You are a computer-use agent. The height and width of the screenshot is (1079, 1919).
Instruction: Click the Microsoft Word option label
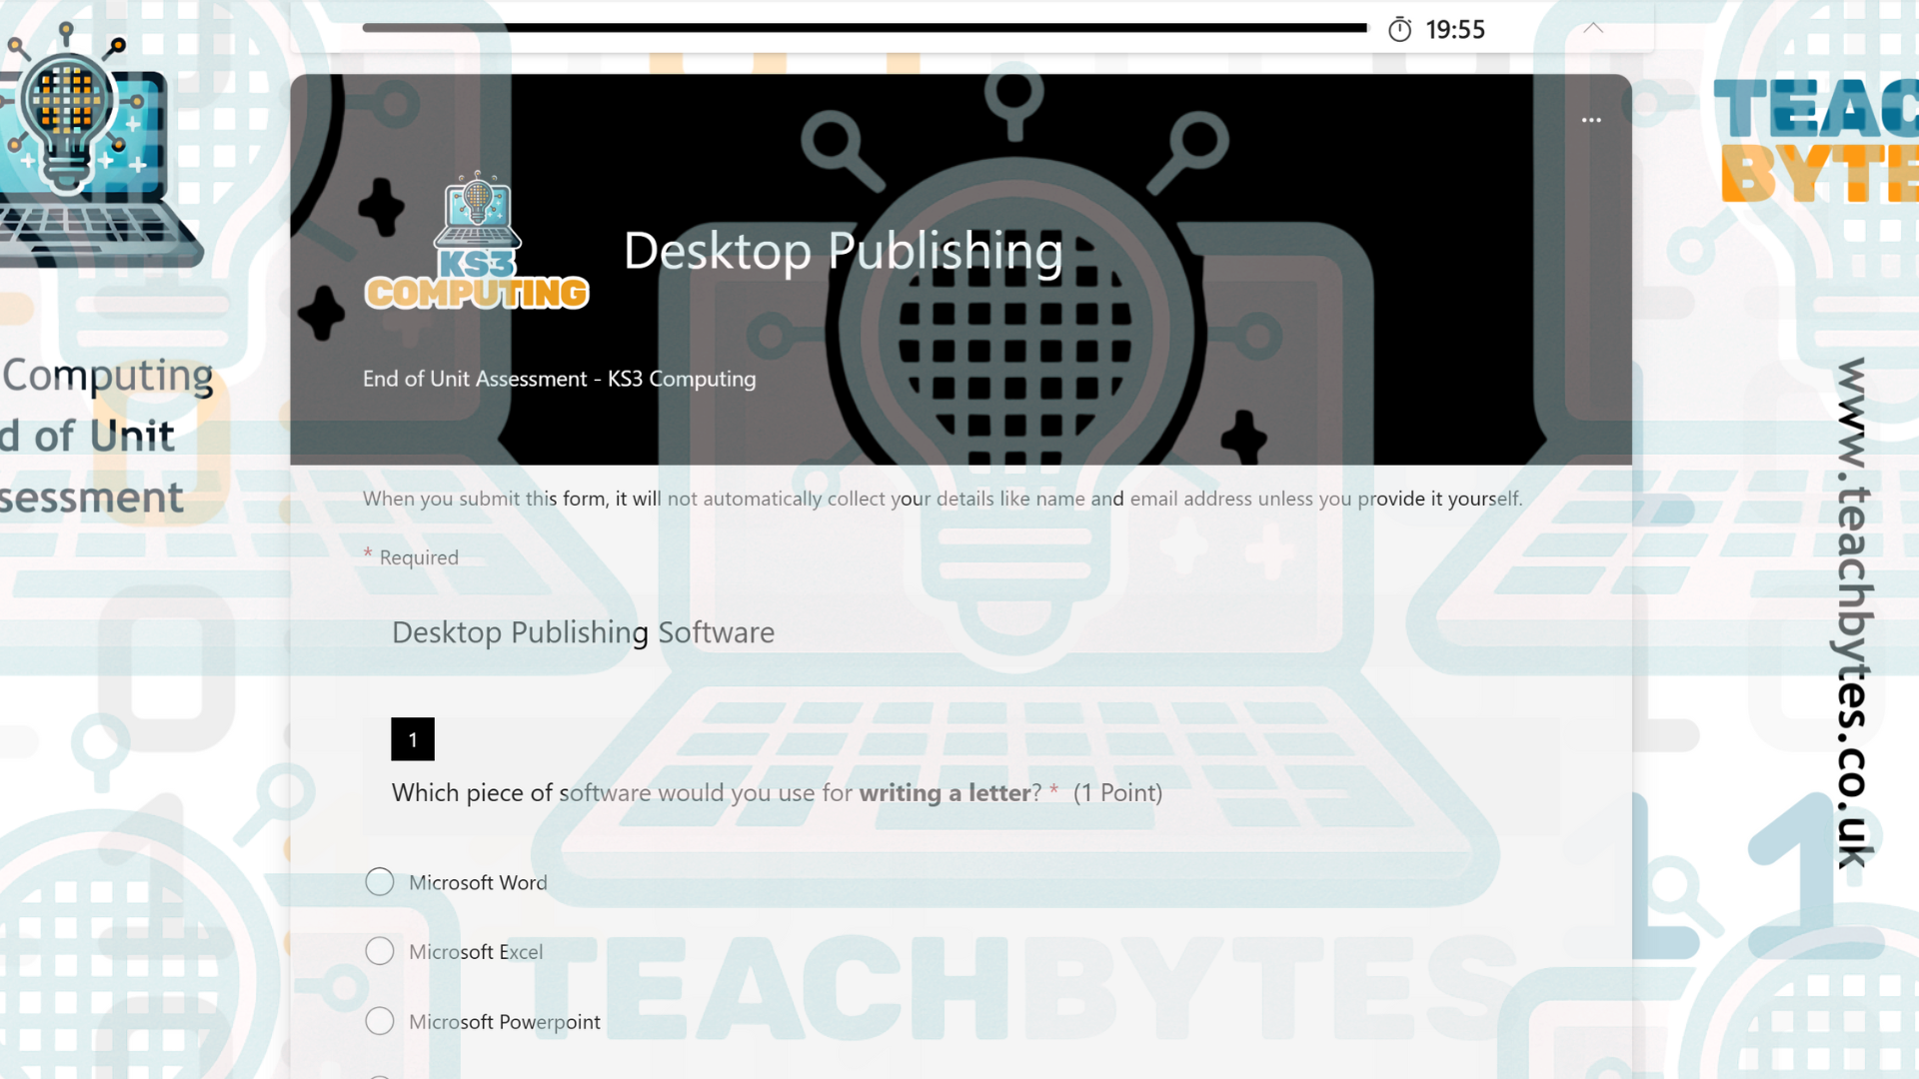point(478,882)
